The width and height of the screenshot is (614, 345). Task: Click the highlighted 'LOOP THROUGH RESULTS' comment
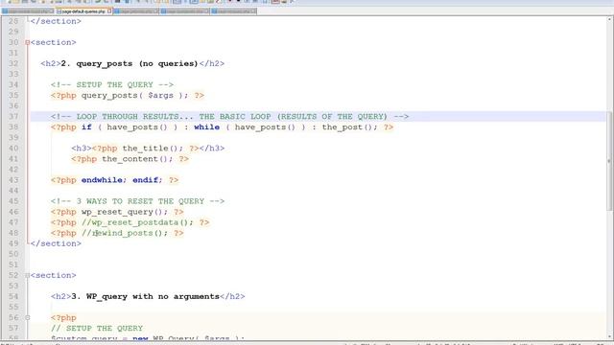[230, 117]
